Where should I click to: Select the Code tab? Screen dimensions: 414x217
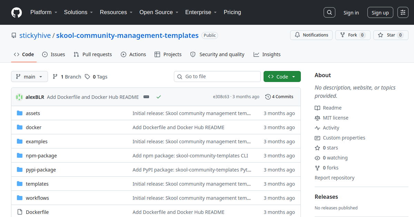point(24,54)
